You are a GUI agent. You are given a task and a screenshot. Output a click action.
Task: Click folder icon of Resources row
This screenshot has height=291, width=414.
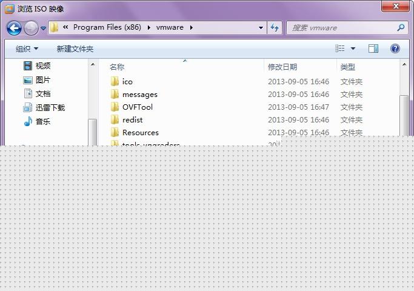coord(115,132)
